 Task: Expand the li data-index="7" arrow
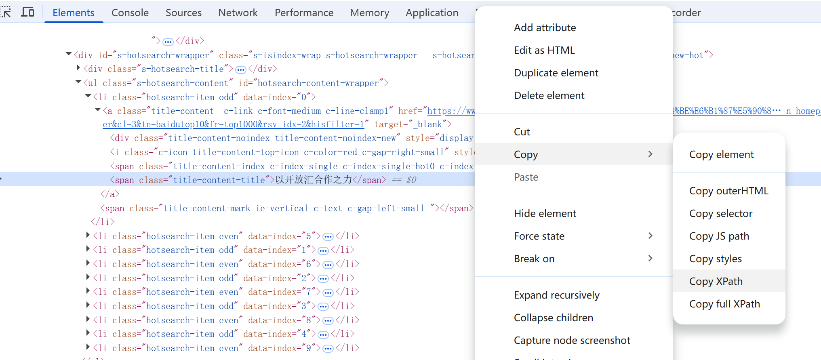(x=88, y=291)
